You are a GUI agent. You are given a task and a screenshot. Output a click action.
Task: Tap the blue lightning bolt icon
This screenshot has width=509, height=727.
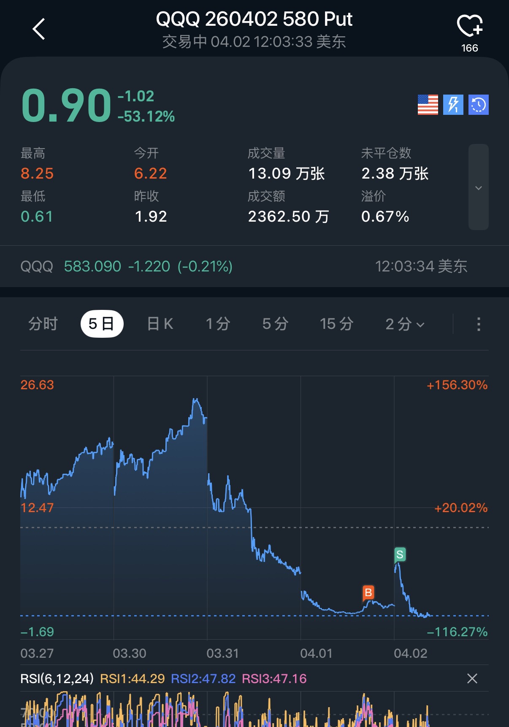click(x=453, y=105)
